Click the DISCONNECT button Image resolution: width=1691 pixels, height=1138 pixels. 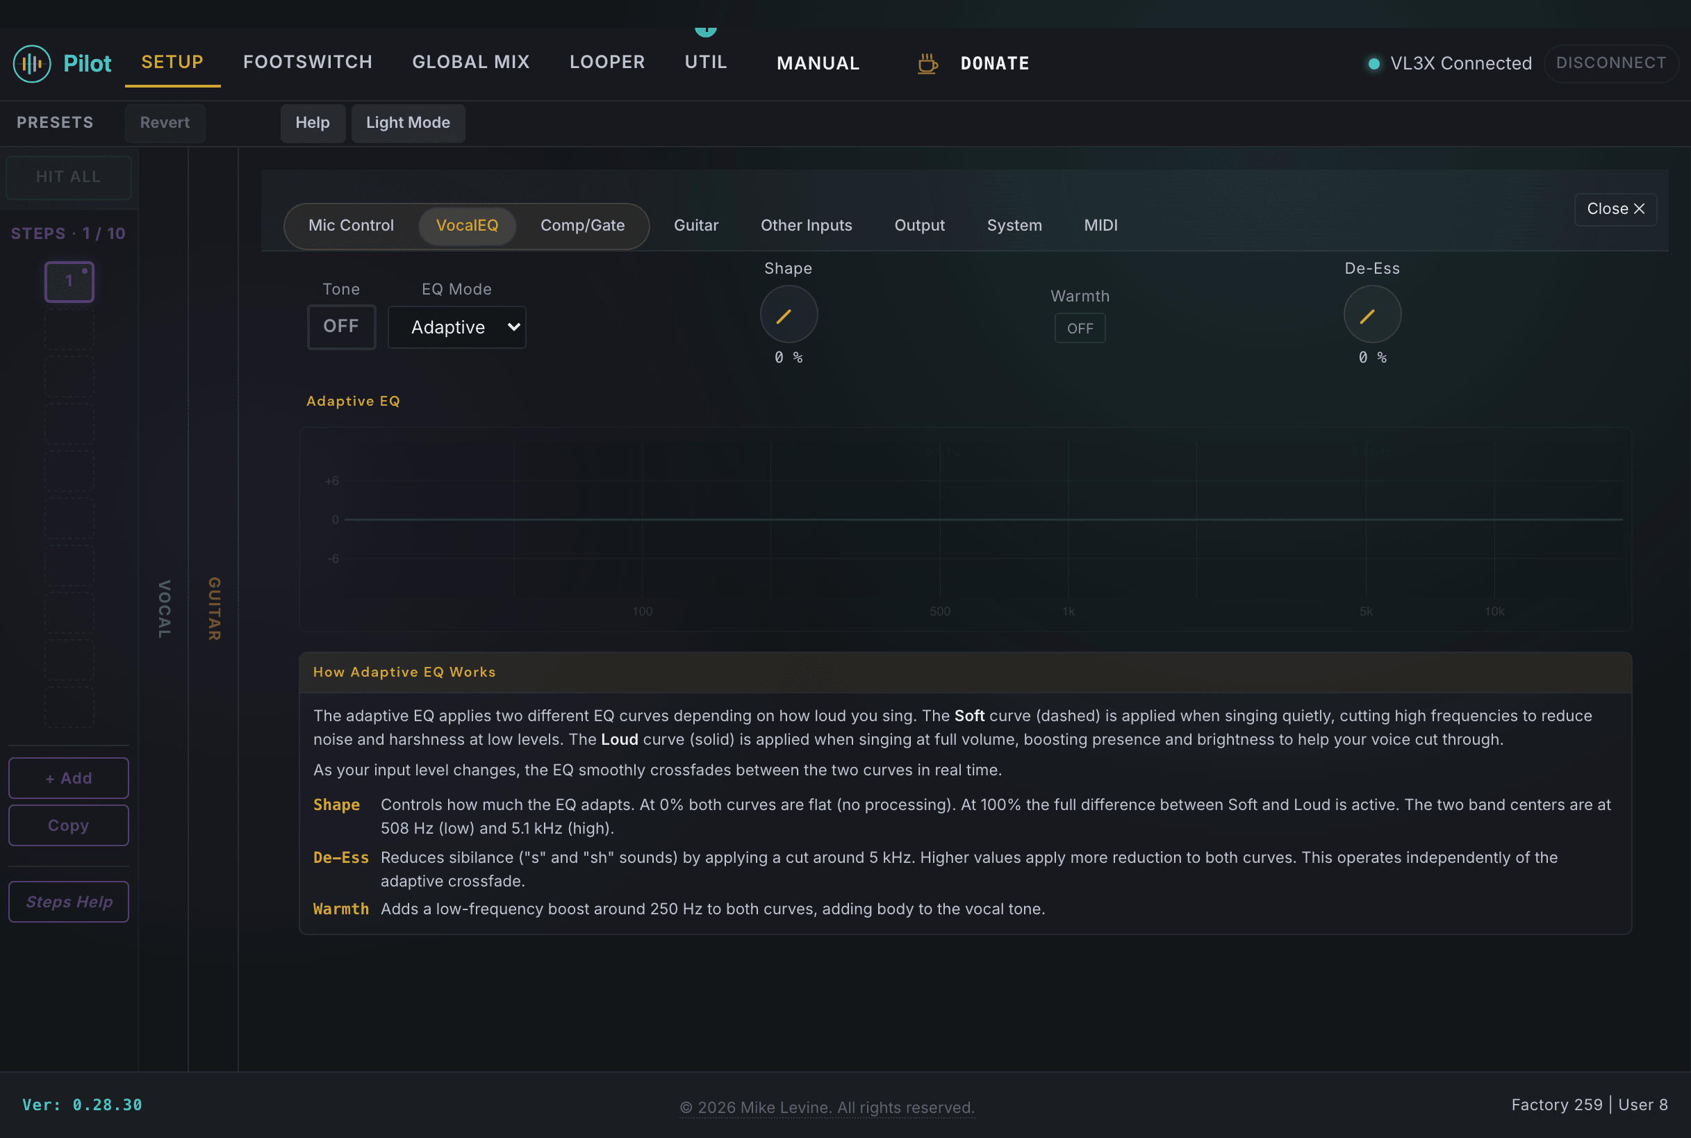click(1610, 63)
